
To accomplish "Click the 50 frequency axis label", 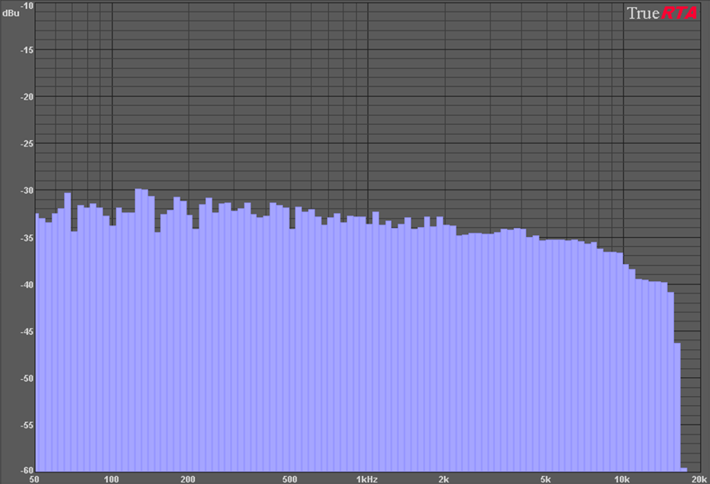I will coord(34,479).
